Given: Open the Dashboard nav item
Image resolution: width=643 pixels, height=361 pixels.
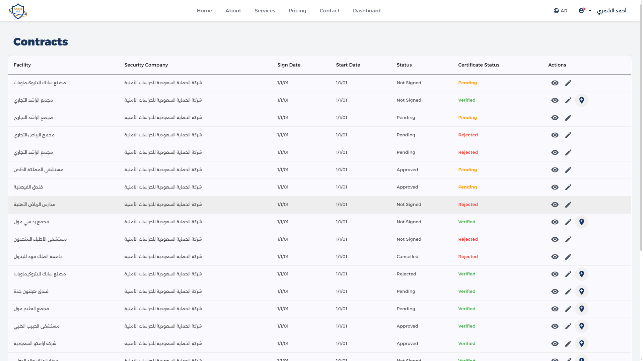Looking at the screenshot, I should coord(366,11).
